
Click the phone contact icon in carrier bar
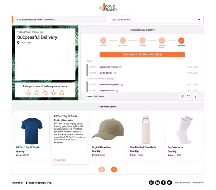(182, 96)
